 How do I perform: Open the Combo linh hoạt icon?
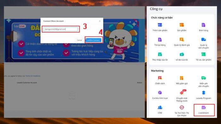pos(160,93)
